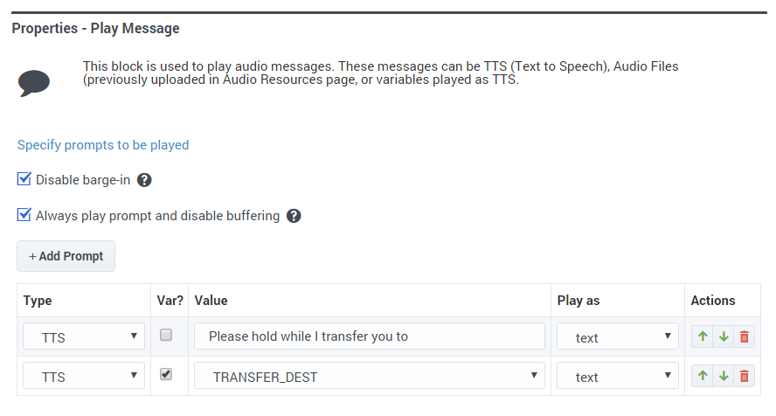Open the second row's Play as dropdown
This screenshot has width=776, height=416.
click(x=617, y=376)
